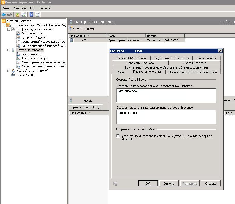Open Конфигурация сервера единой системы tab
The image size is (235, 204).
pos(166,67)
